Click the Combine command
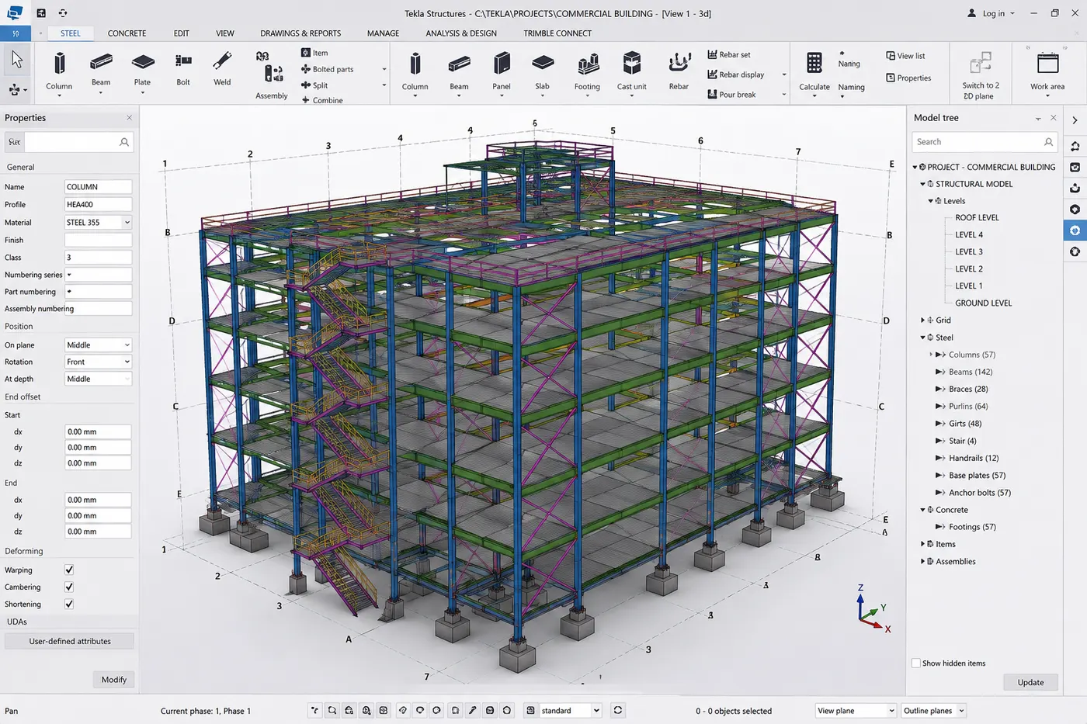The width and height of the screenshot is (1087, 724). click(322, 100)
